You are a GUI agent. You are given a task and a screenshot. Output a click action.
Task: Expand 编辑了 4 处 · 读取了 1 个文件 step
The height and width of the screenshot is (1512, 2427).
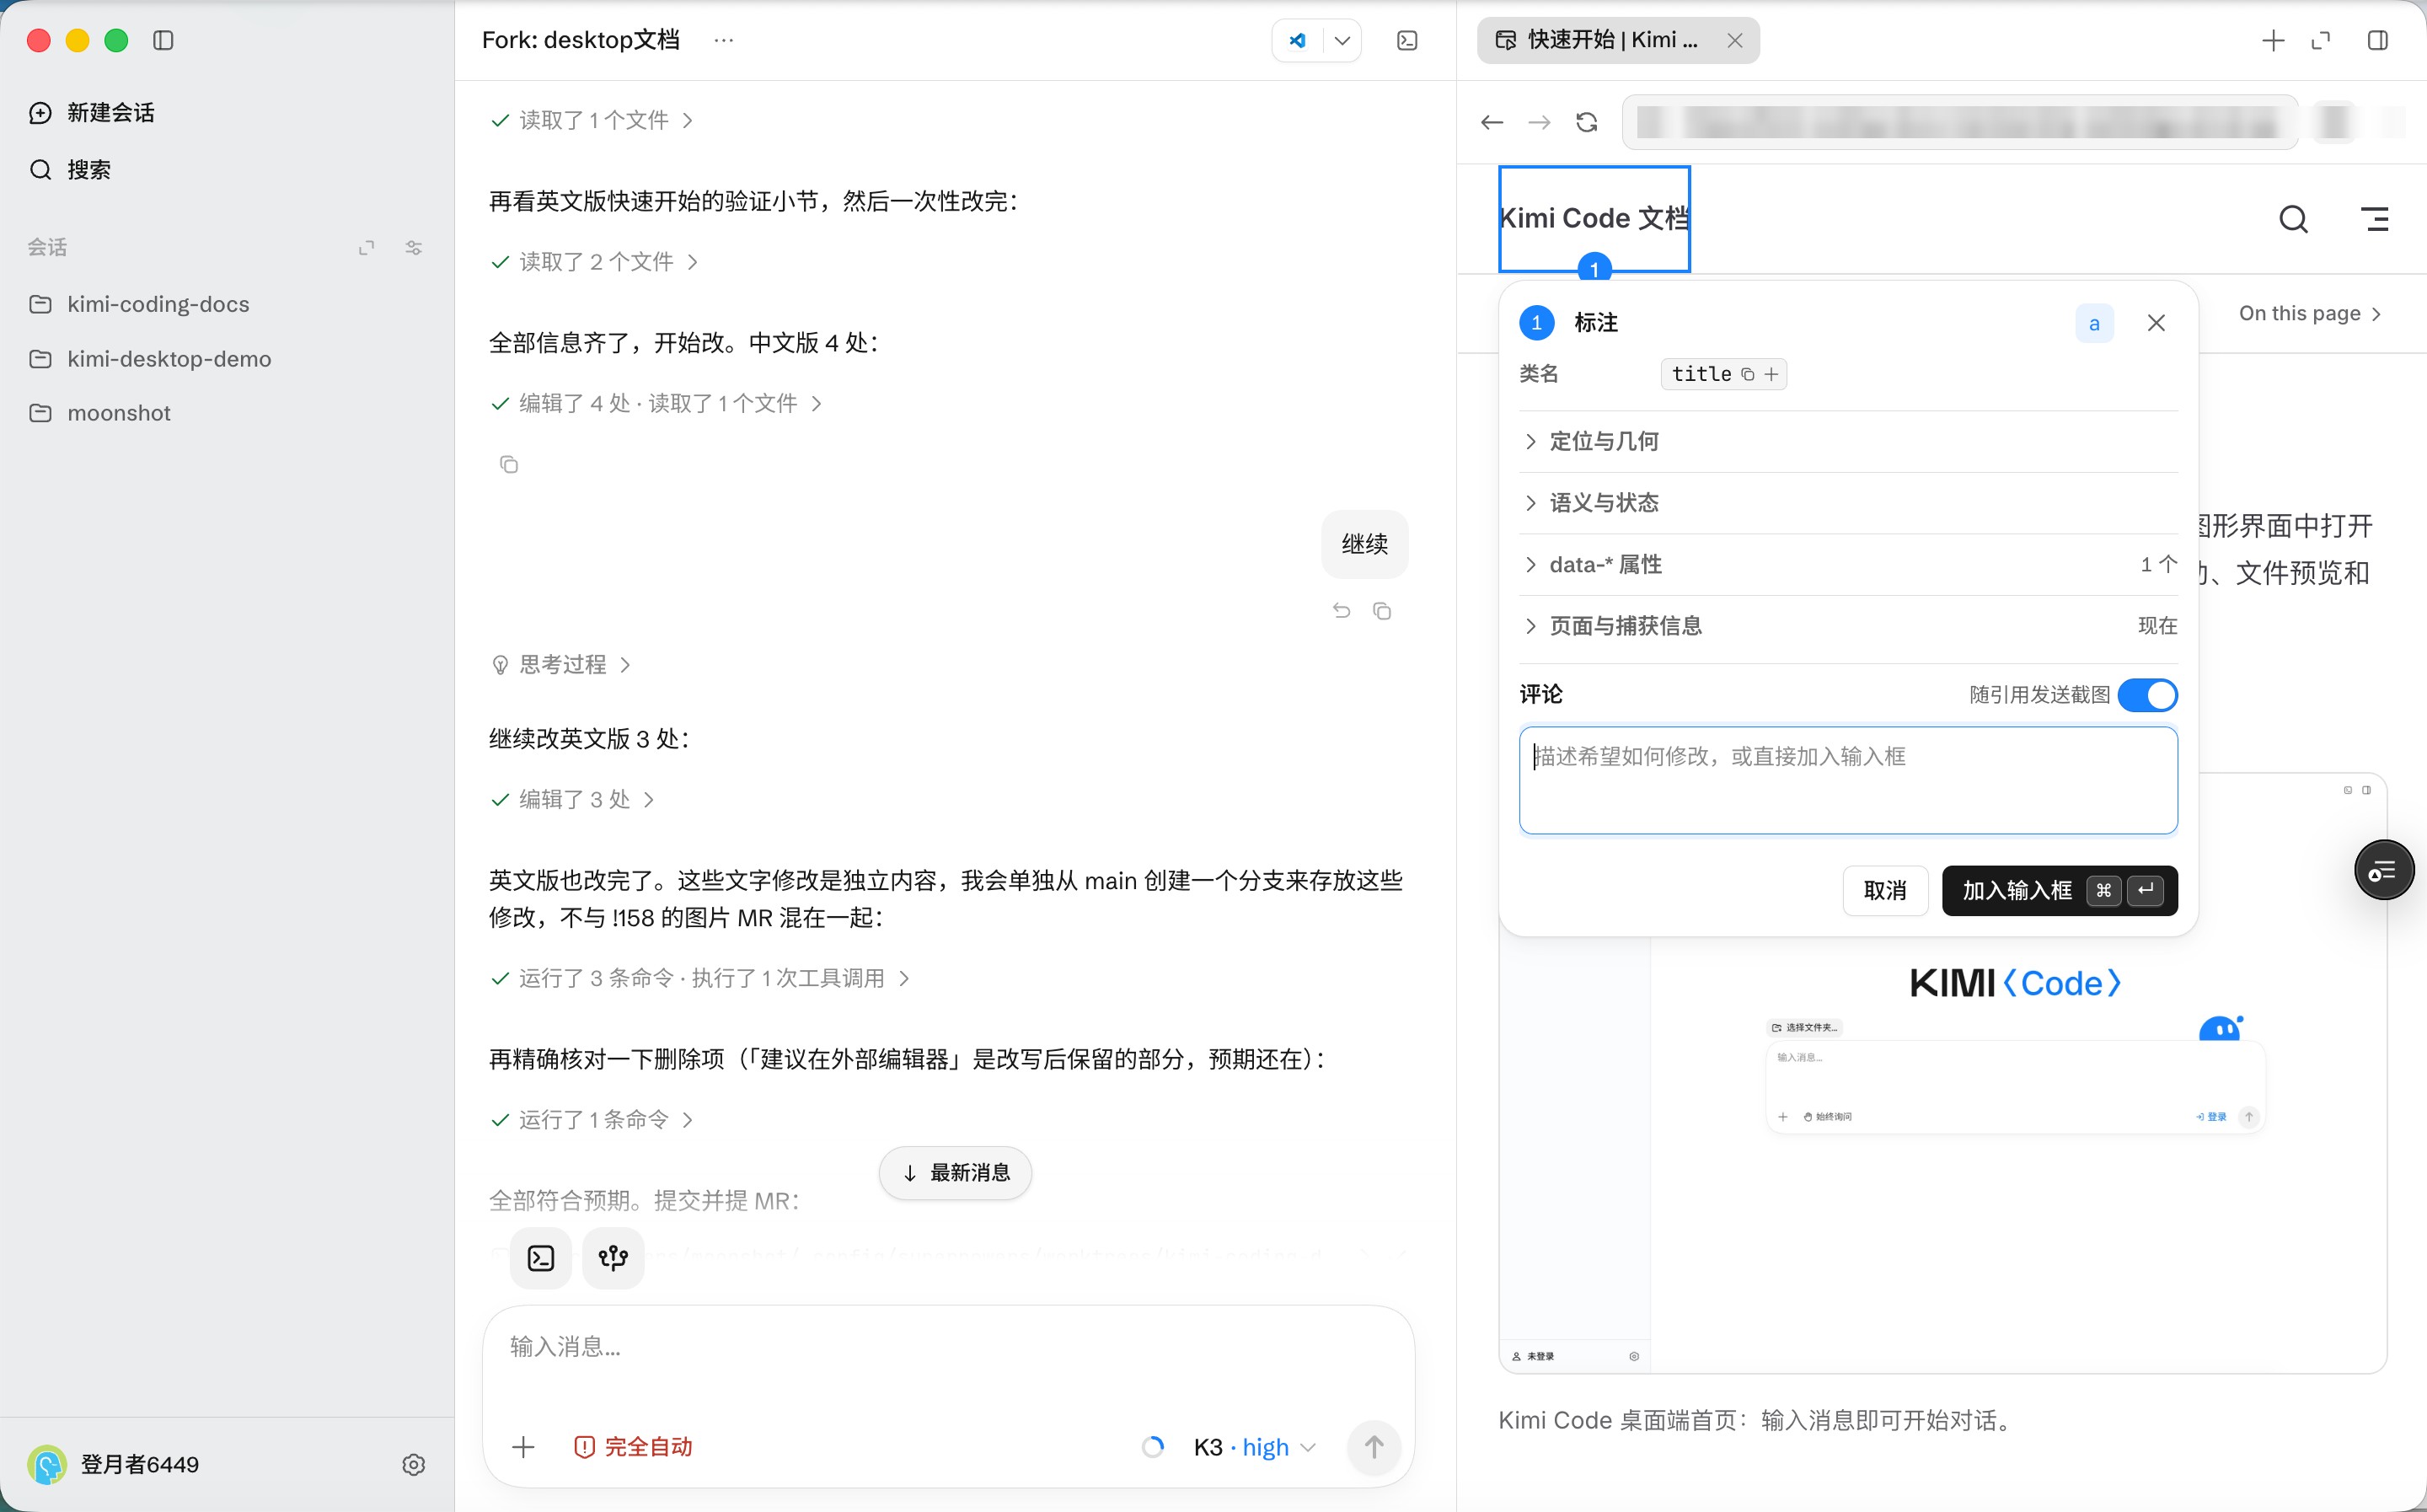point(656,403)
